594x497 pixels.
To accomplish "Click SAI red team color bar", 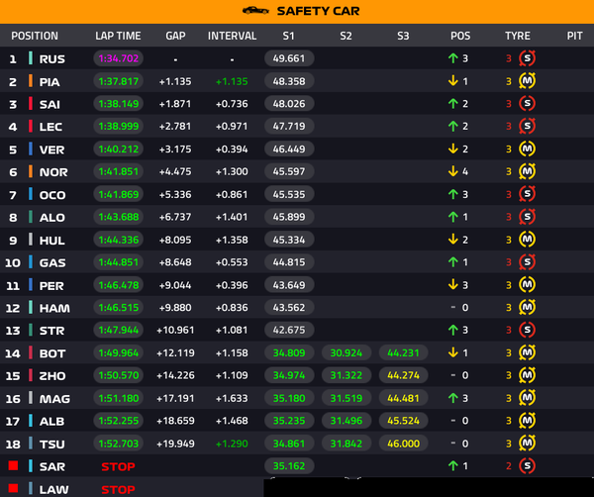I will coord(31,103).
